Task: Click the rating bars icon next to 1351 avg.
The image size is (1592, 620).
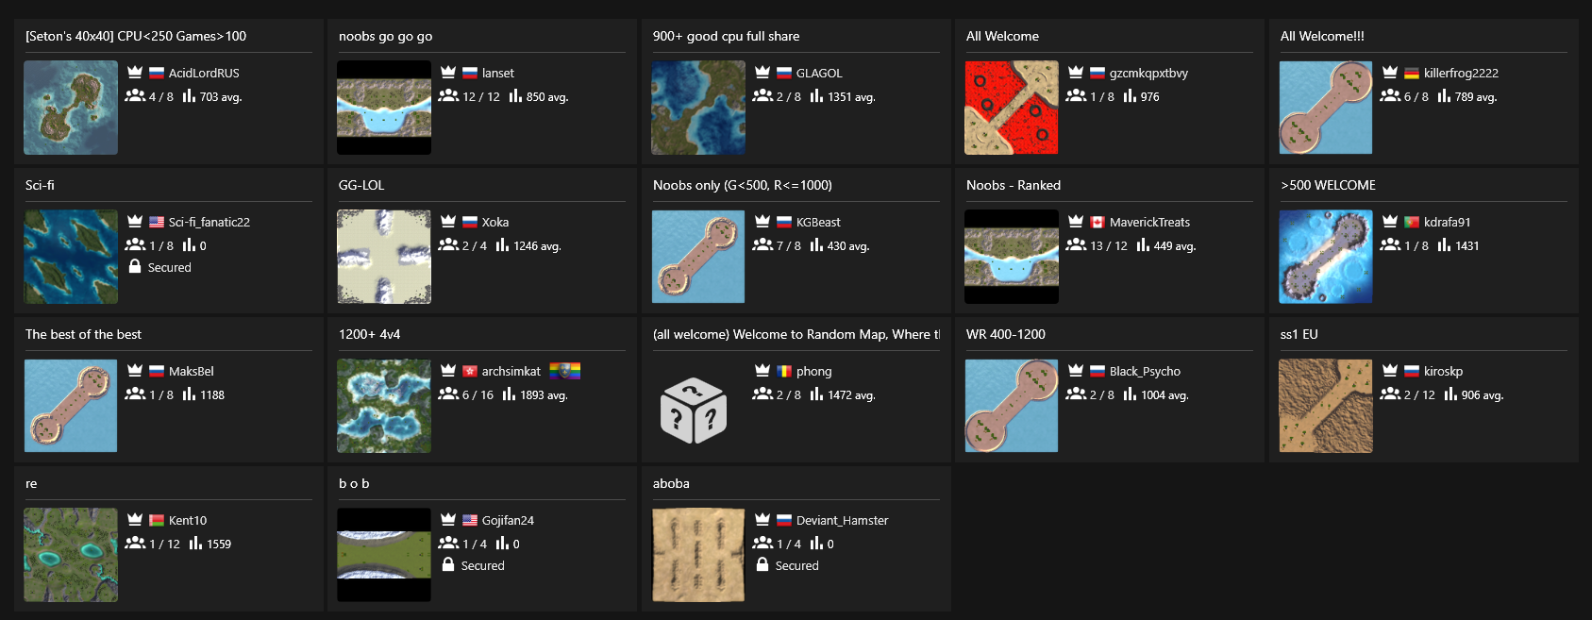Action: pos(816,96)
